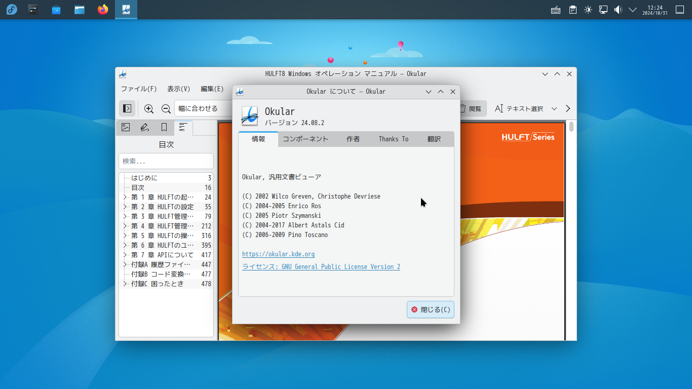Zoom in on the document

149,108
